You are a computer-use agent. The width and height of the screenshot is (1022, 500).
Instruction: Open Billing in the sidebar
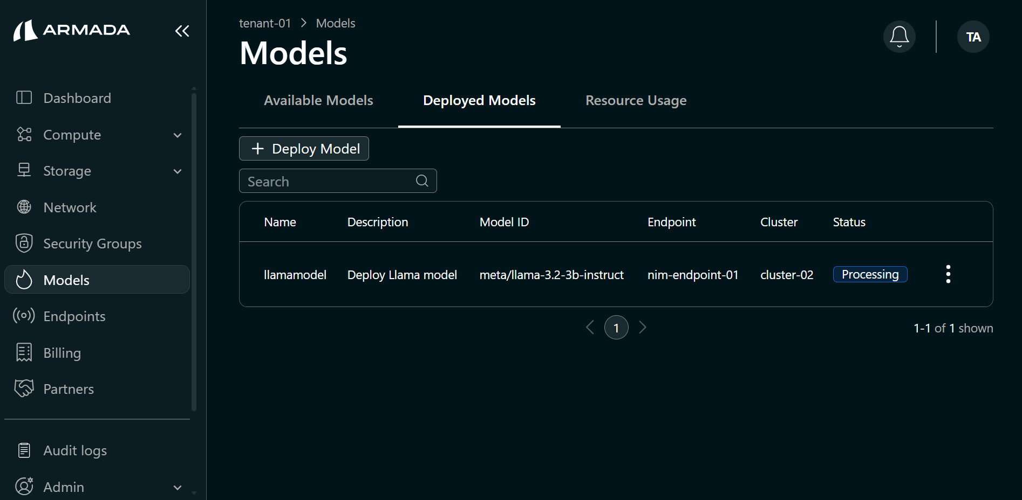[x=97, y=353]
